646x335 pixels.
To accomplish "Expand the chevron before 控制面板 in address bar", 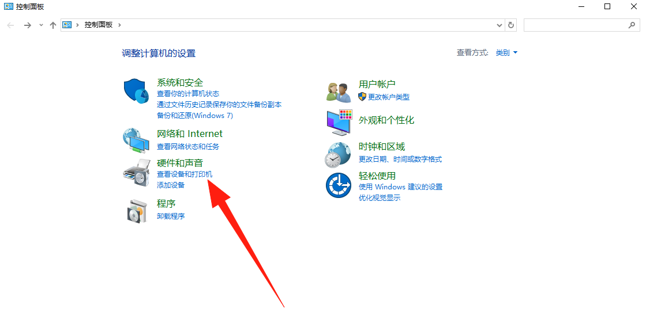I will (x=77, y=25).
